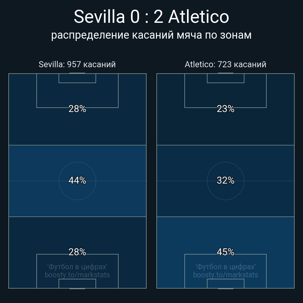
Task: Click Atletico's bottom zone 45% label
Action: point(225,252)
